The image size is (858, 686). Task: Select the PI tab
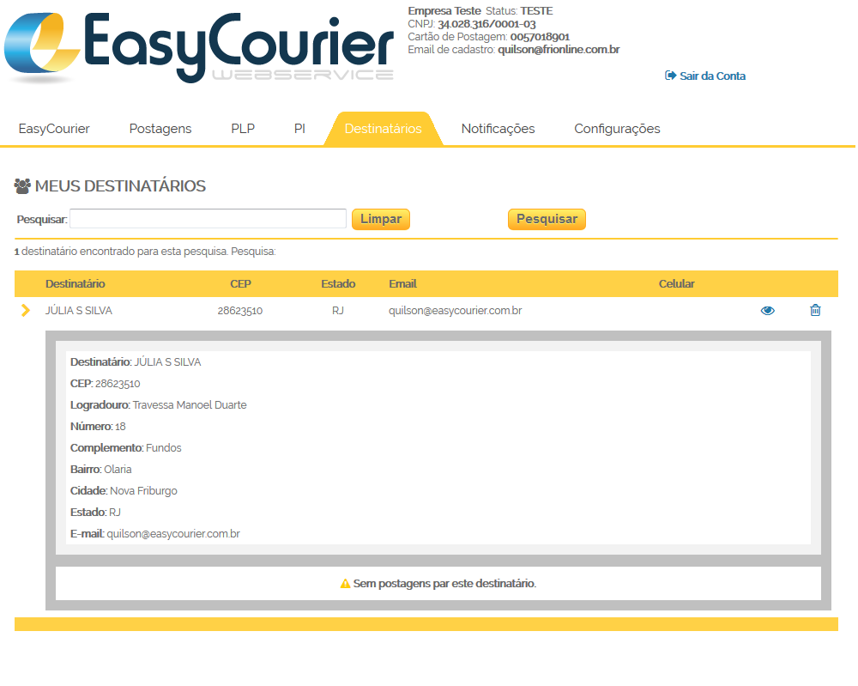pos(299,129)
